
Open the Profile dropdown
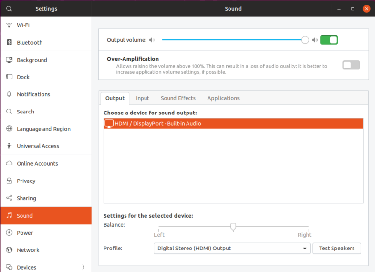232,249
